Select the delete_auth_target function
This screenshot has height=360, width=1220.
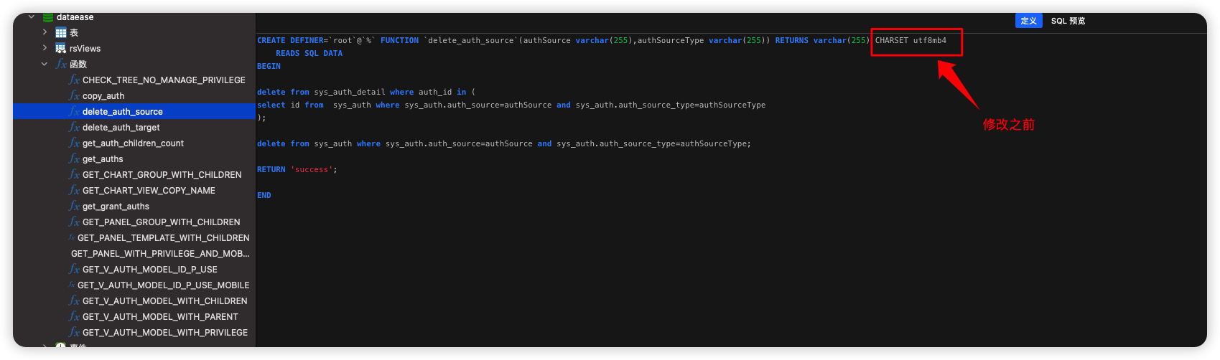121,128
